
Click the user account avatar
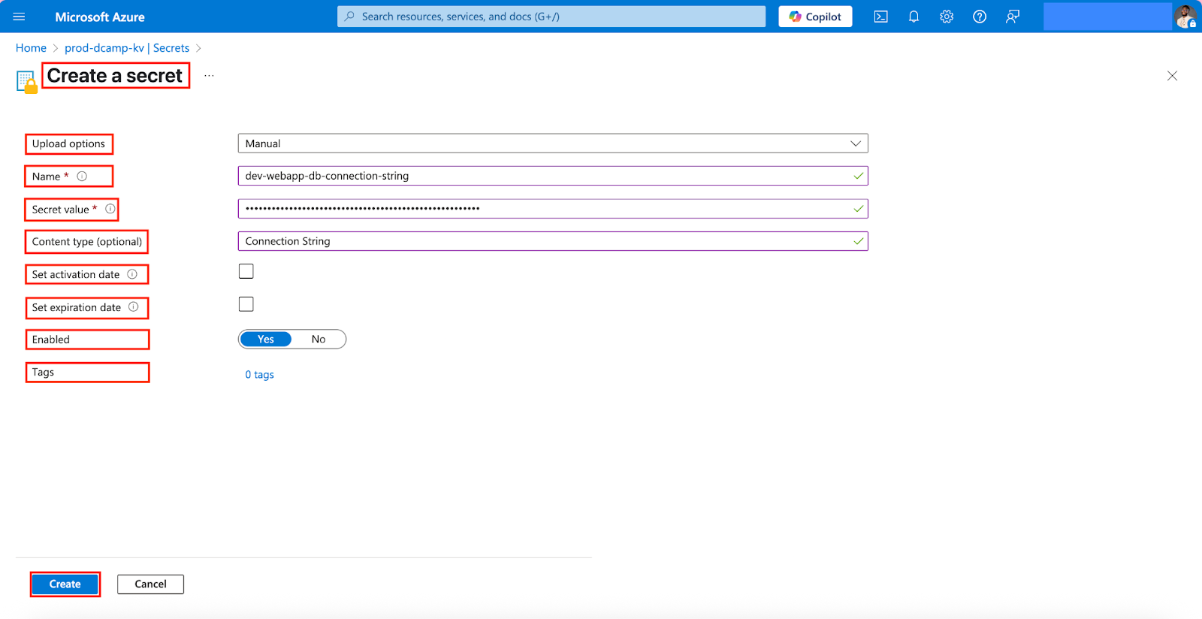click(x=1185, y=17)
